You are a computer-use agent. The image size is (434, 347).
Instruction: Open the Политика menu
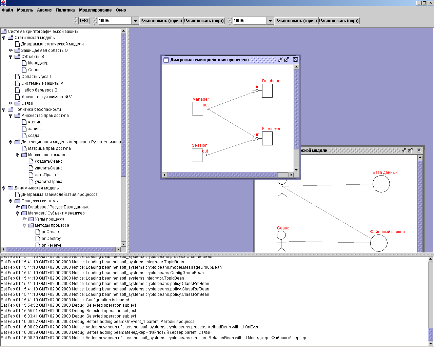pos(65,10)
